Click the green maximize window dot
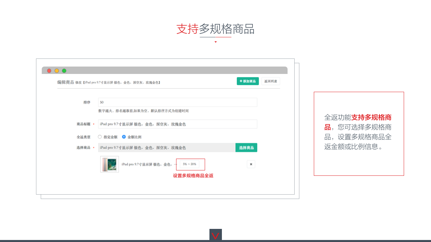Viewport: 431px width, 242px height. click(64, 71)
